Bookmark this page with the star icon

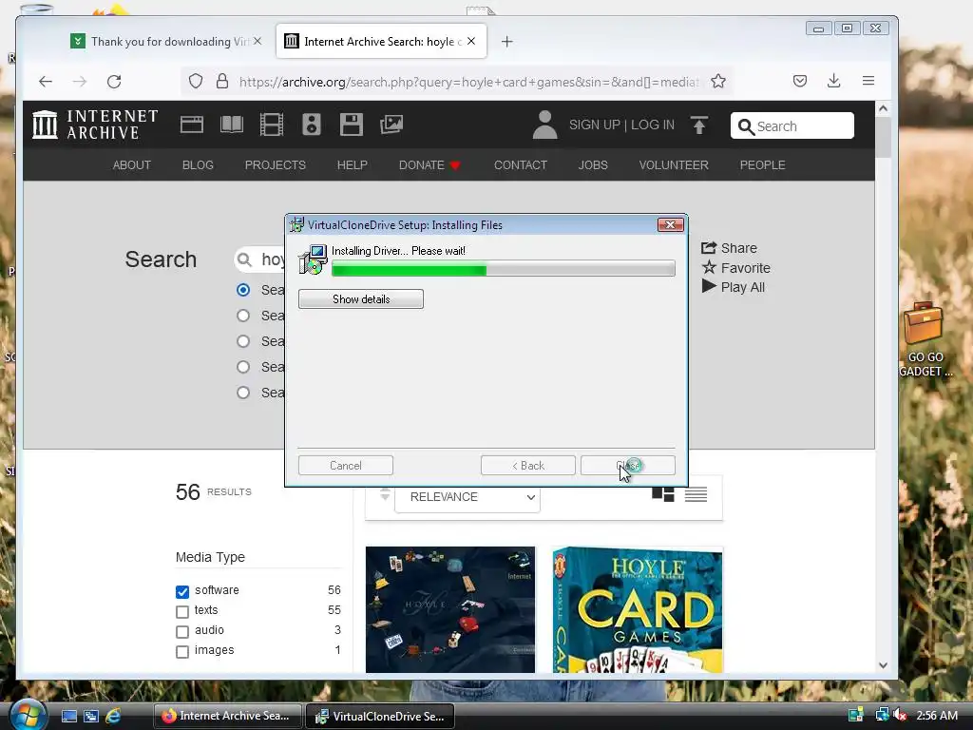pos(718,82)
